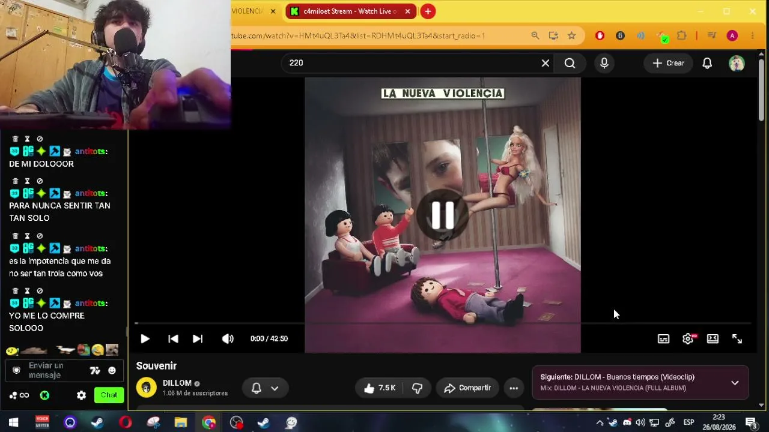Open the extension with the green check badge
Screen dimensions: 769x432
point(661,37)
